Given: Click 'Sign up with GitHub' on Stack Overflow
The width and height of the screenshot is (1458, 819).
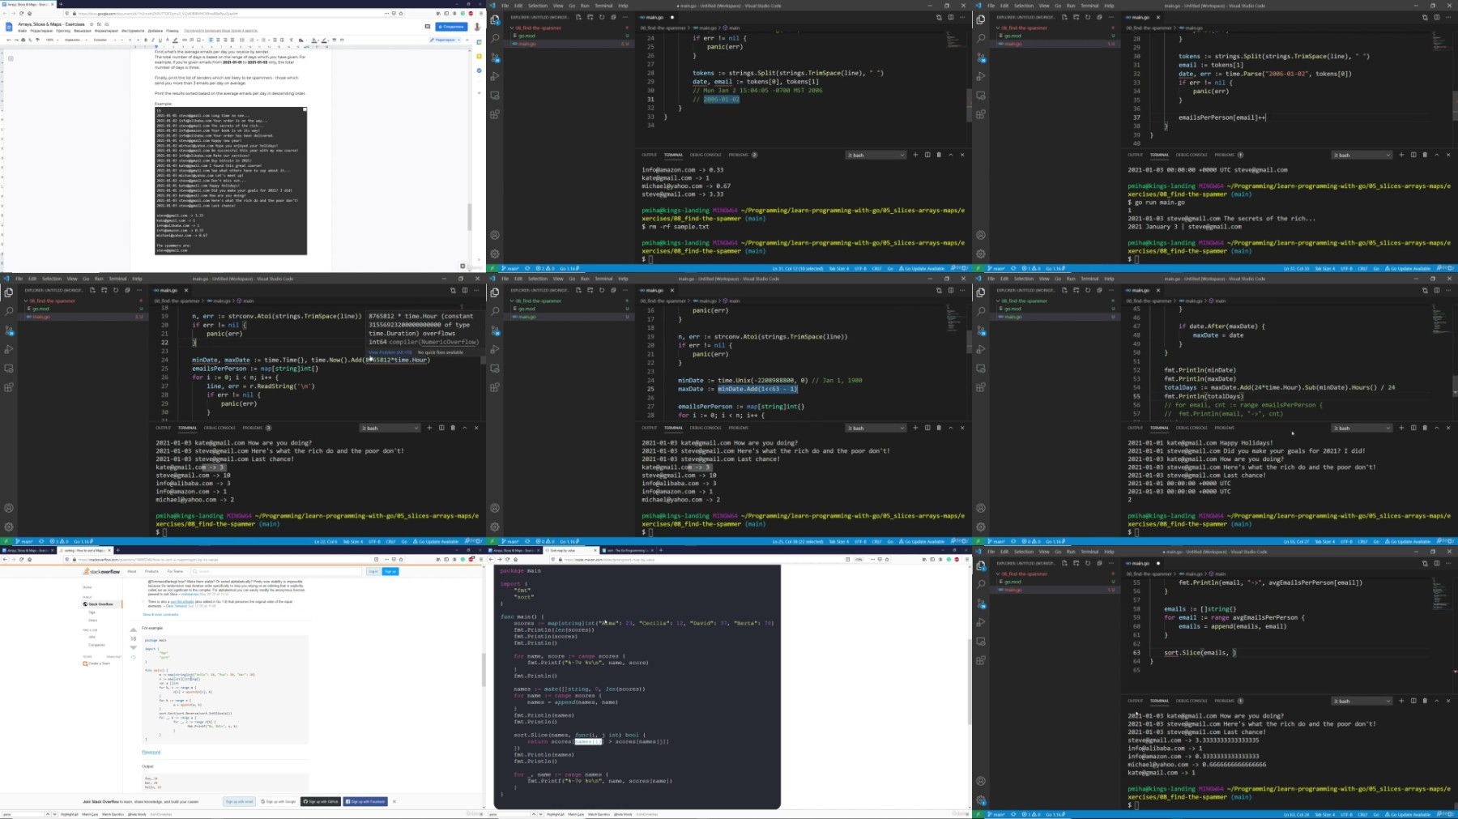Looking at the screenshot, I should click(x=321, y=801).
